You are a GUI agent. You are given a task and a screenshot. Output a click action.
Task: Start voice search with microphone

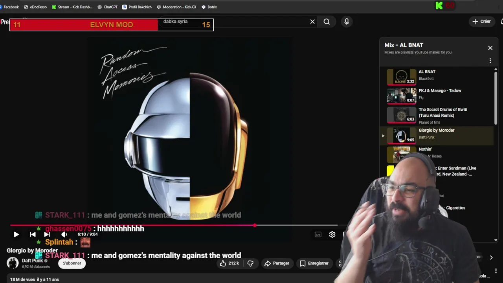click(347, 22)
